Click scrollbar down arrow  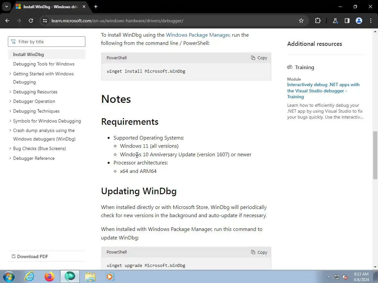(x=375, y=267)
